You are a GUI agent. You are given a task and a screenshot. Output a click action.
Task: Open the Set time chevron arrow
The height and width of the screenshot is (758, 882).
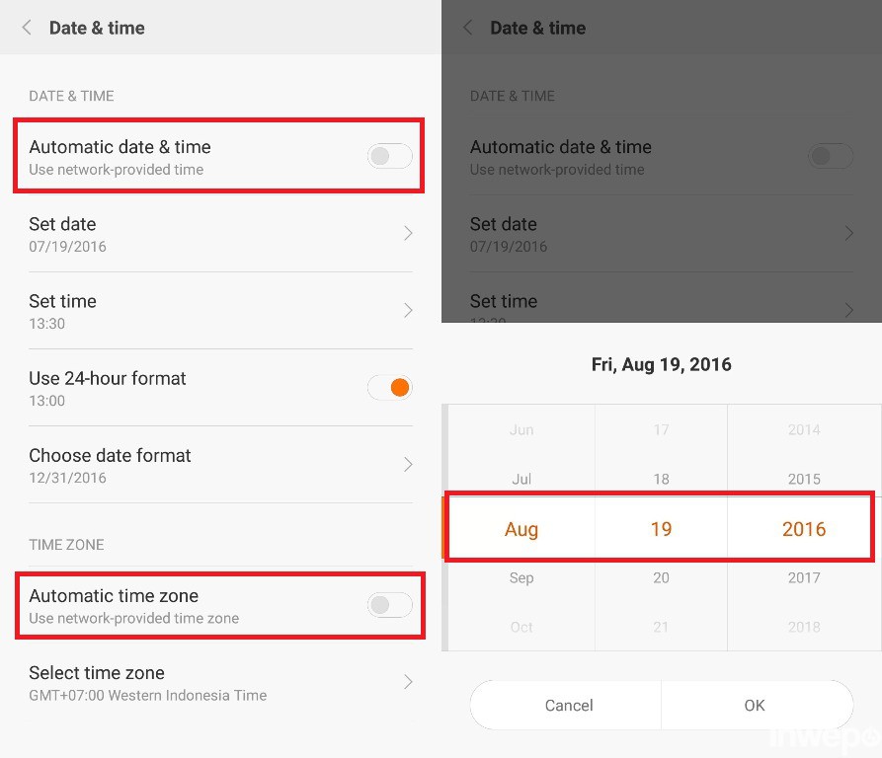pyautogui.click(x=408, y=310)
